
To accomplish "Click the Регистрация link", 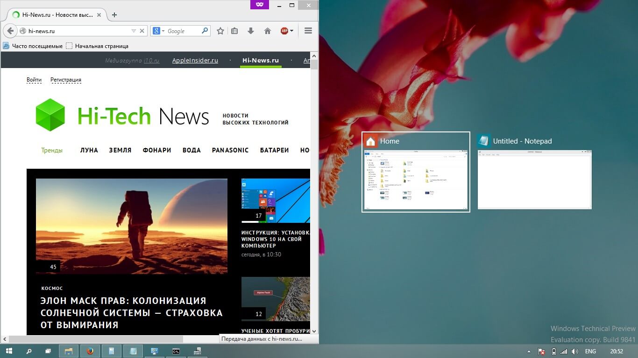I will (x=66, y=80).
